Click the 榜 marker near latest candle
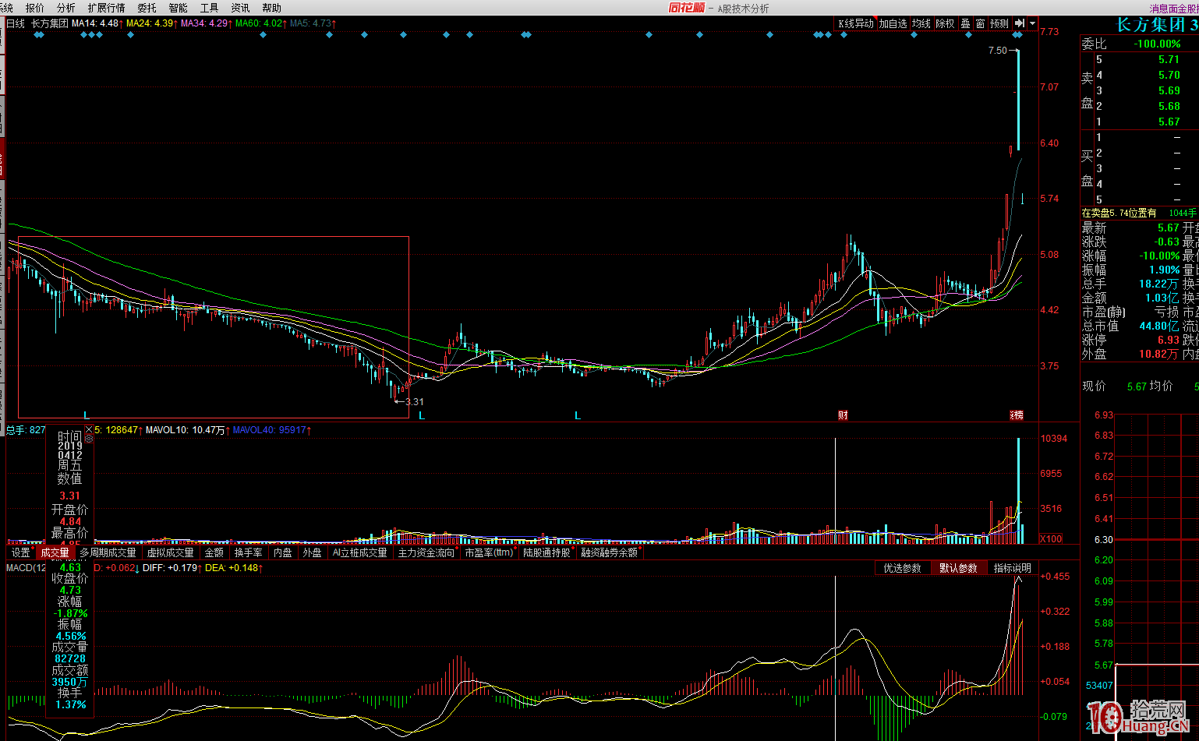The height and width of the screenshot is (741, 1199). tap(1017, 415)
